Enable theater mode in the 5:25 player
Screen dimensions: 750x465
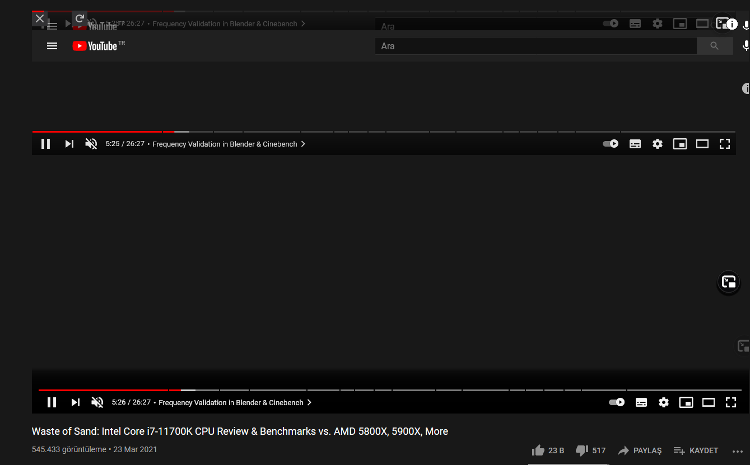click(x=702, y=144)
